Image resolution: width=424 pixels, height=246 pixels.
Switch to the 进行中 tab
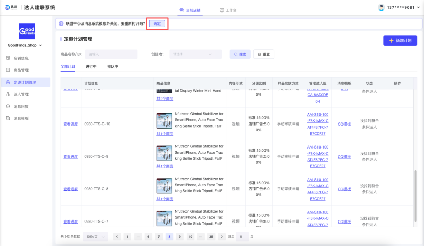click(x=91, y=67)
